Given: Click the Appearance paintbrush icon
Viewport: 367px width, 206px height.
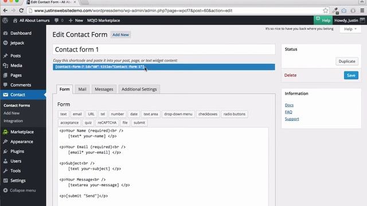Looking at the screenshot, I should (5, 142).
